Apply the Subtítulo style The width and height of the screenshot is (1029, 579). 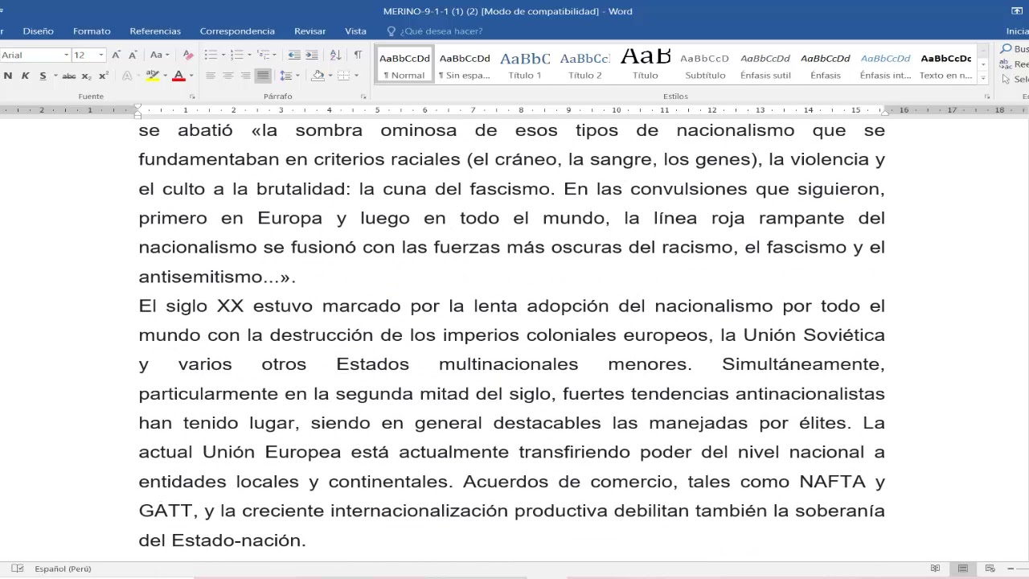[705, 66]
